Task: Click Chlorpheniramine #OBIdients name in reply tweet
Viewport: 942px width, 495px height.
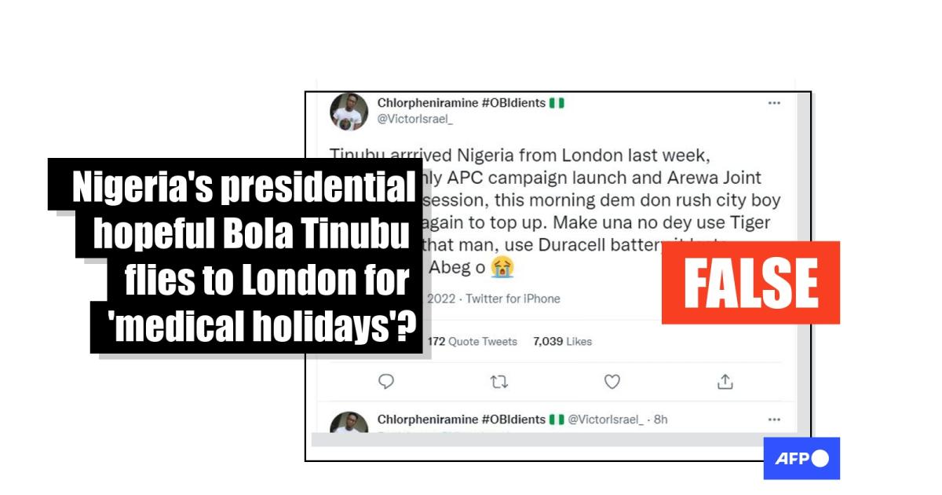Action: pos(462,420)
